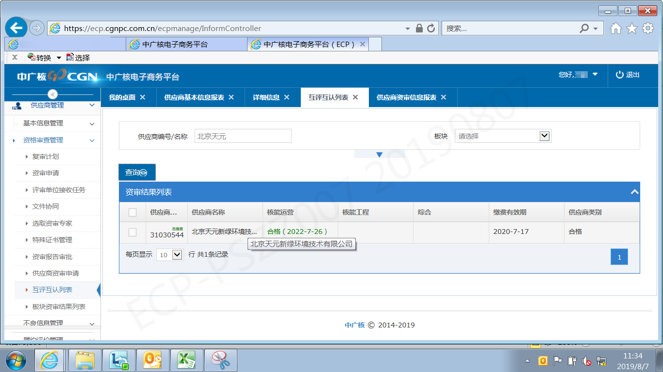The image size is (663, 372).
Task: Open the 转换 toolbar dropdown arrow
Action: point(59,58)
